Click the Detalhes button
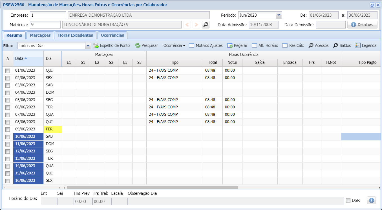Viewport: 382px width, 210px height. click(362, 25)
